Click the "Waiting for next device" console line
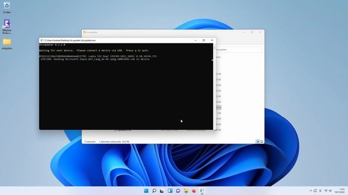Viewport: 348px width, 195px height. coord(94,50)
